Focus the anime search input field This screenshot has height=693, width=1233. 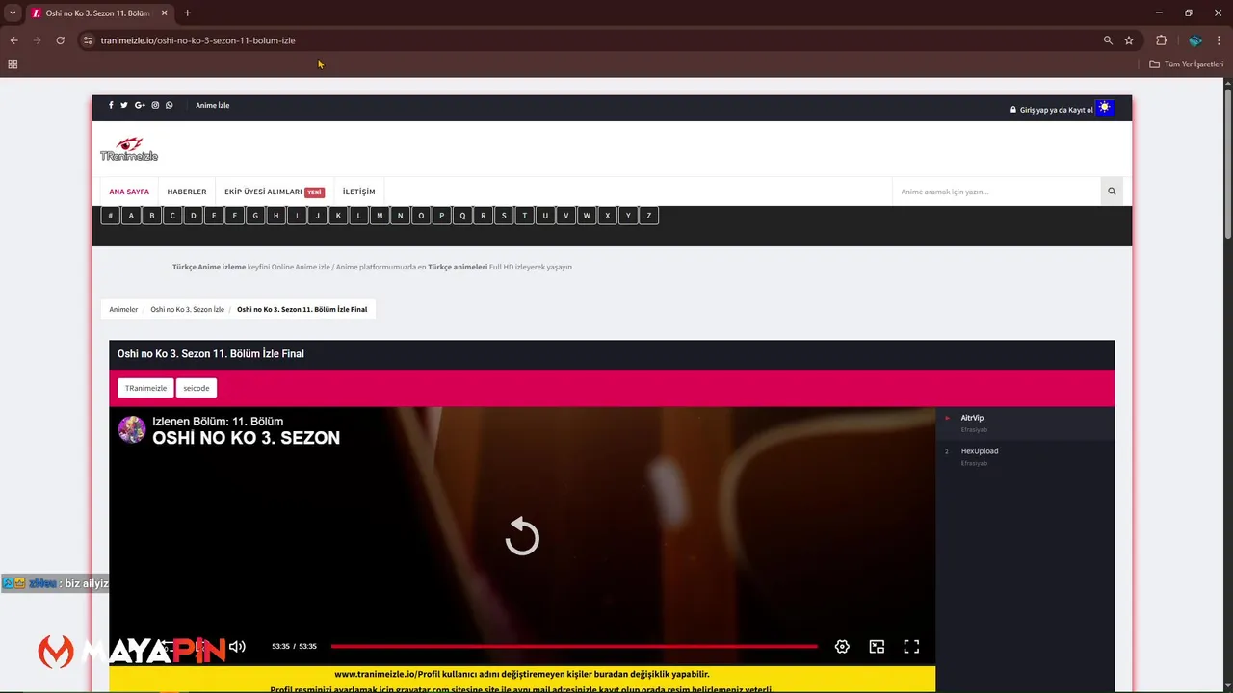coord(996,192)
